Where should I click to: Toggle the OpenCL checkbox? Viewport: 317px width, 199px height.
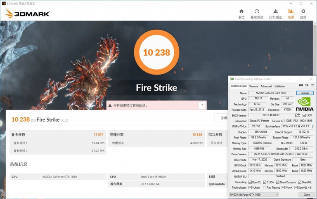[x=250, y=182]
